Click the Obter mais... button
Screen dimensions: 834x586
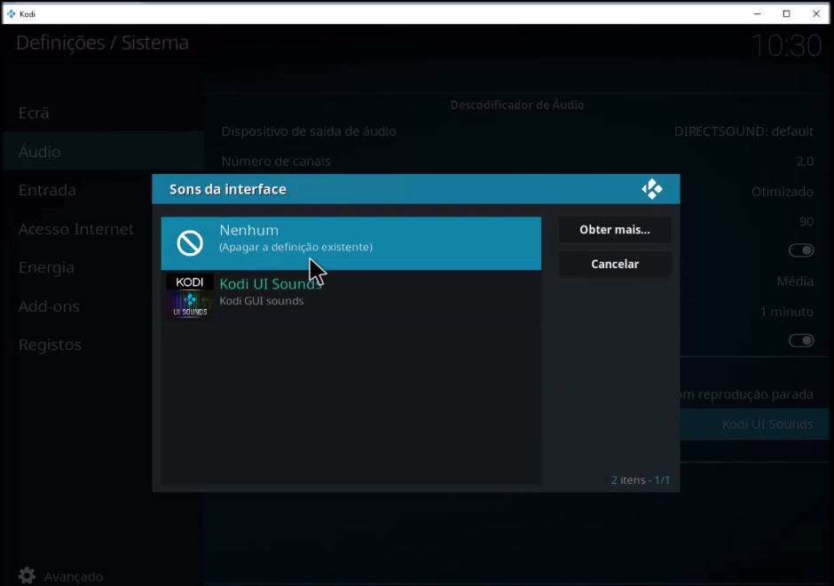(x=615, y=229)
